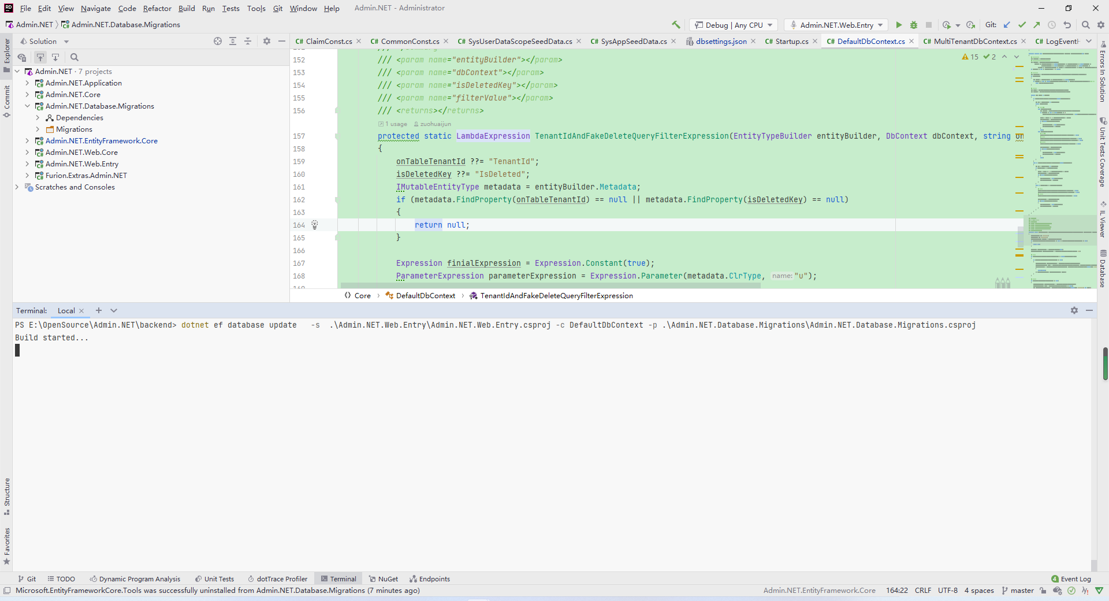Expand the Migrations folder
This screenshot has width=1109, height=601.
tap(38, 129)
